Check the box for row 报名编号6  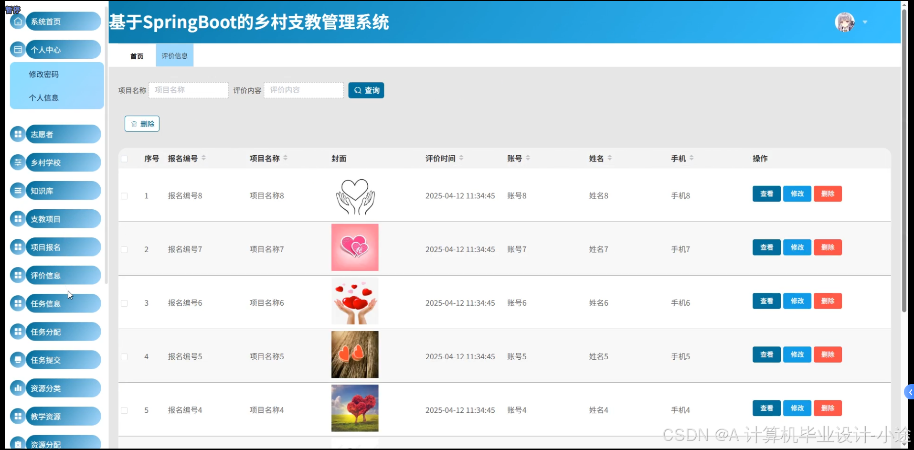[124, 303]
